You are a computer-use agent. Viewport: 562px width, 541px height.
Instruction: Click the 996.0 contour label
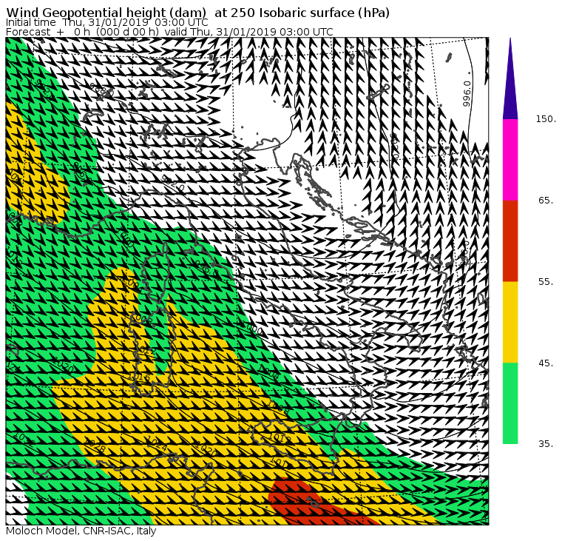point(467,94)
